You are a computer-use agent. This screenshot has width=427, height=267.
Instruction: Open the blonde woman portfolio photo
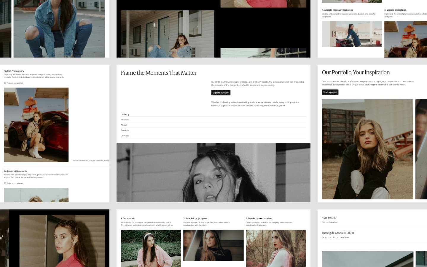367,149
